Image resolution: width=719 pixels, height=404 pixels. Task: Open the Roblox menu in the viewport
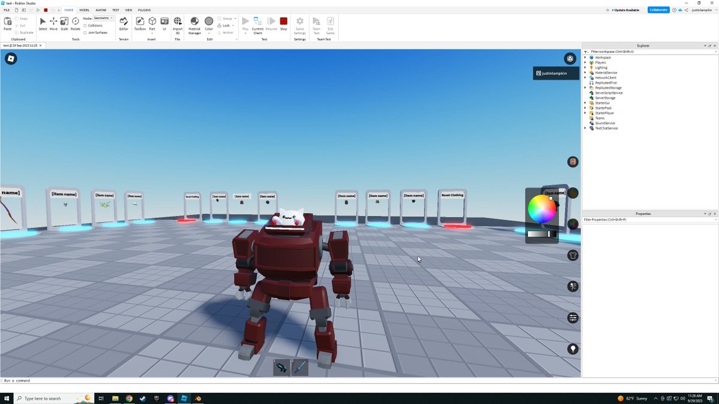click(x=11, y=59)
